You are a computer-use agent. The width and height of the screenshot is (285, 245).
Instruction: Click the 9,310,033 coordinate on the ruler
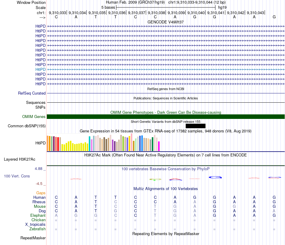pyautogui.click(x=57, y=13)
